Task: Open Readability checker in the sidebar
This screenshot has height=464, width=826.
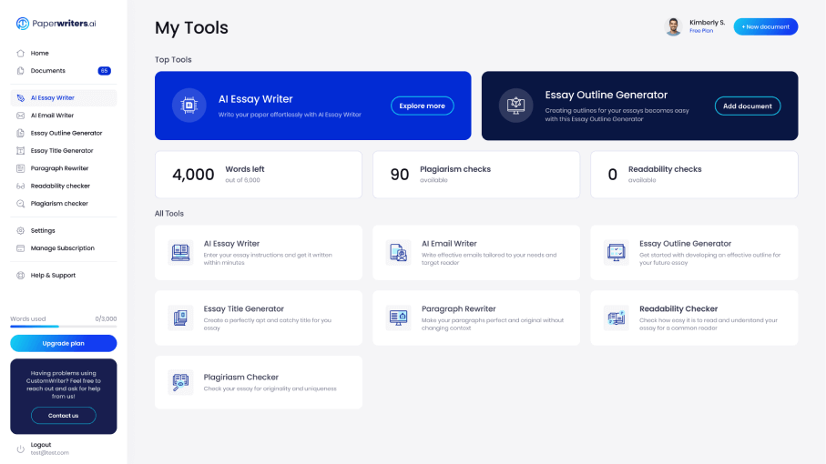Action: tap(63, 186)
